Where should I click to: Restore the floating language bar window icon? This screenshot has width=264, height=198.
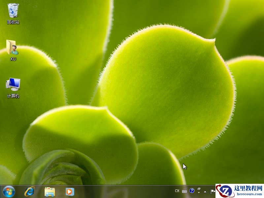pos(199,189)
